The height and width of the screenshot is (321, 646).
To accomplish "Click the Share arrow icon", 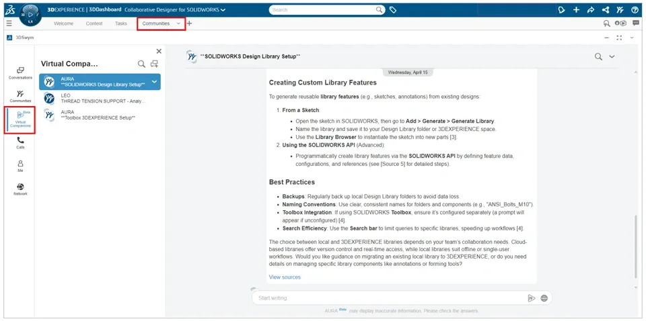I will pos(591,10).
